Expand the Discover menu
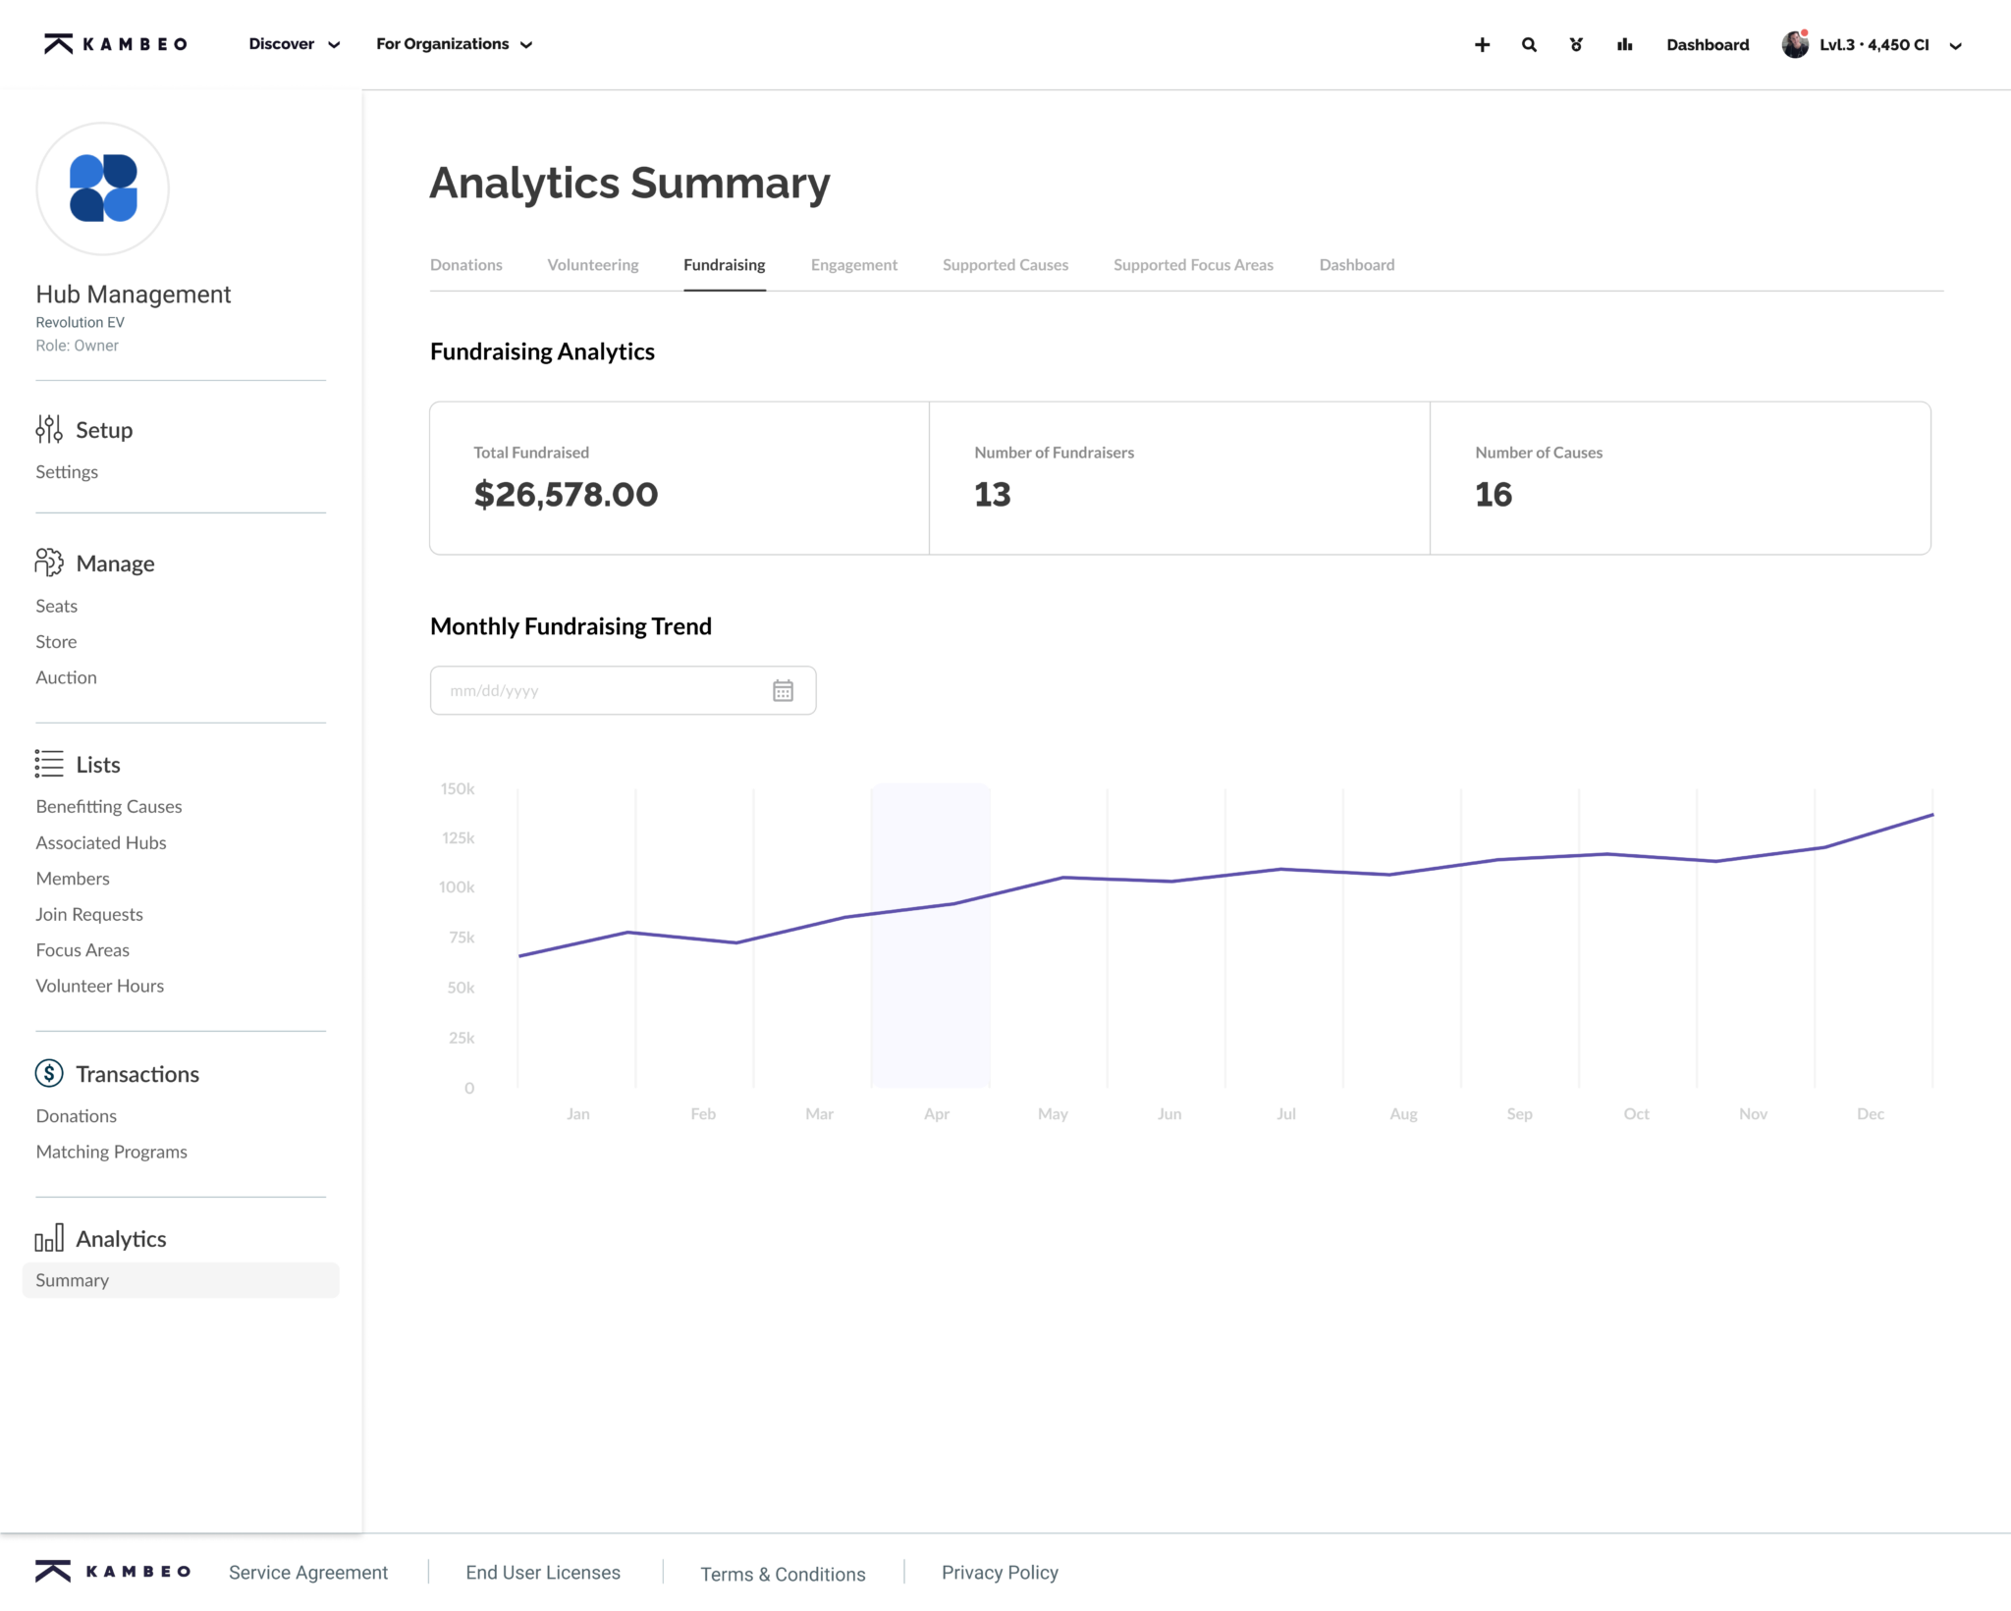Image resolution: width=2011 pixels, height=1611 pixels. point(293,44)
